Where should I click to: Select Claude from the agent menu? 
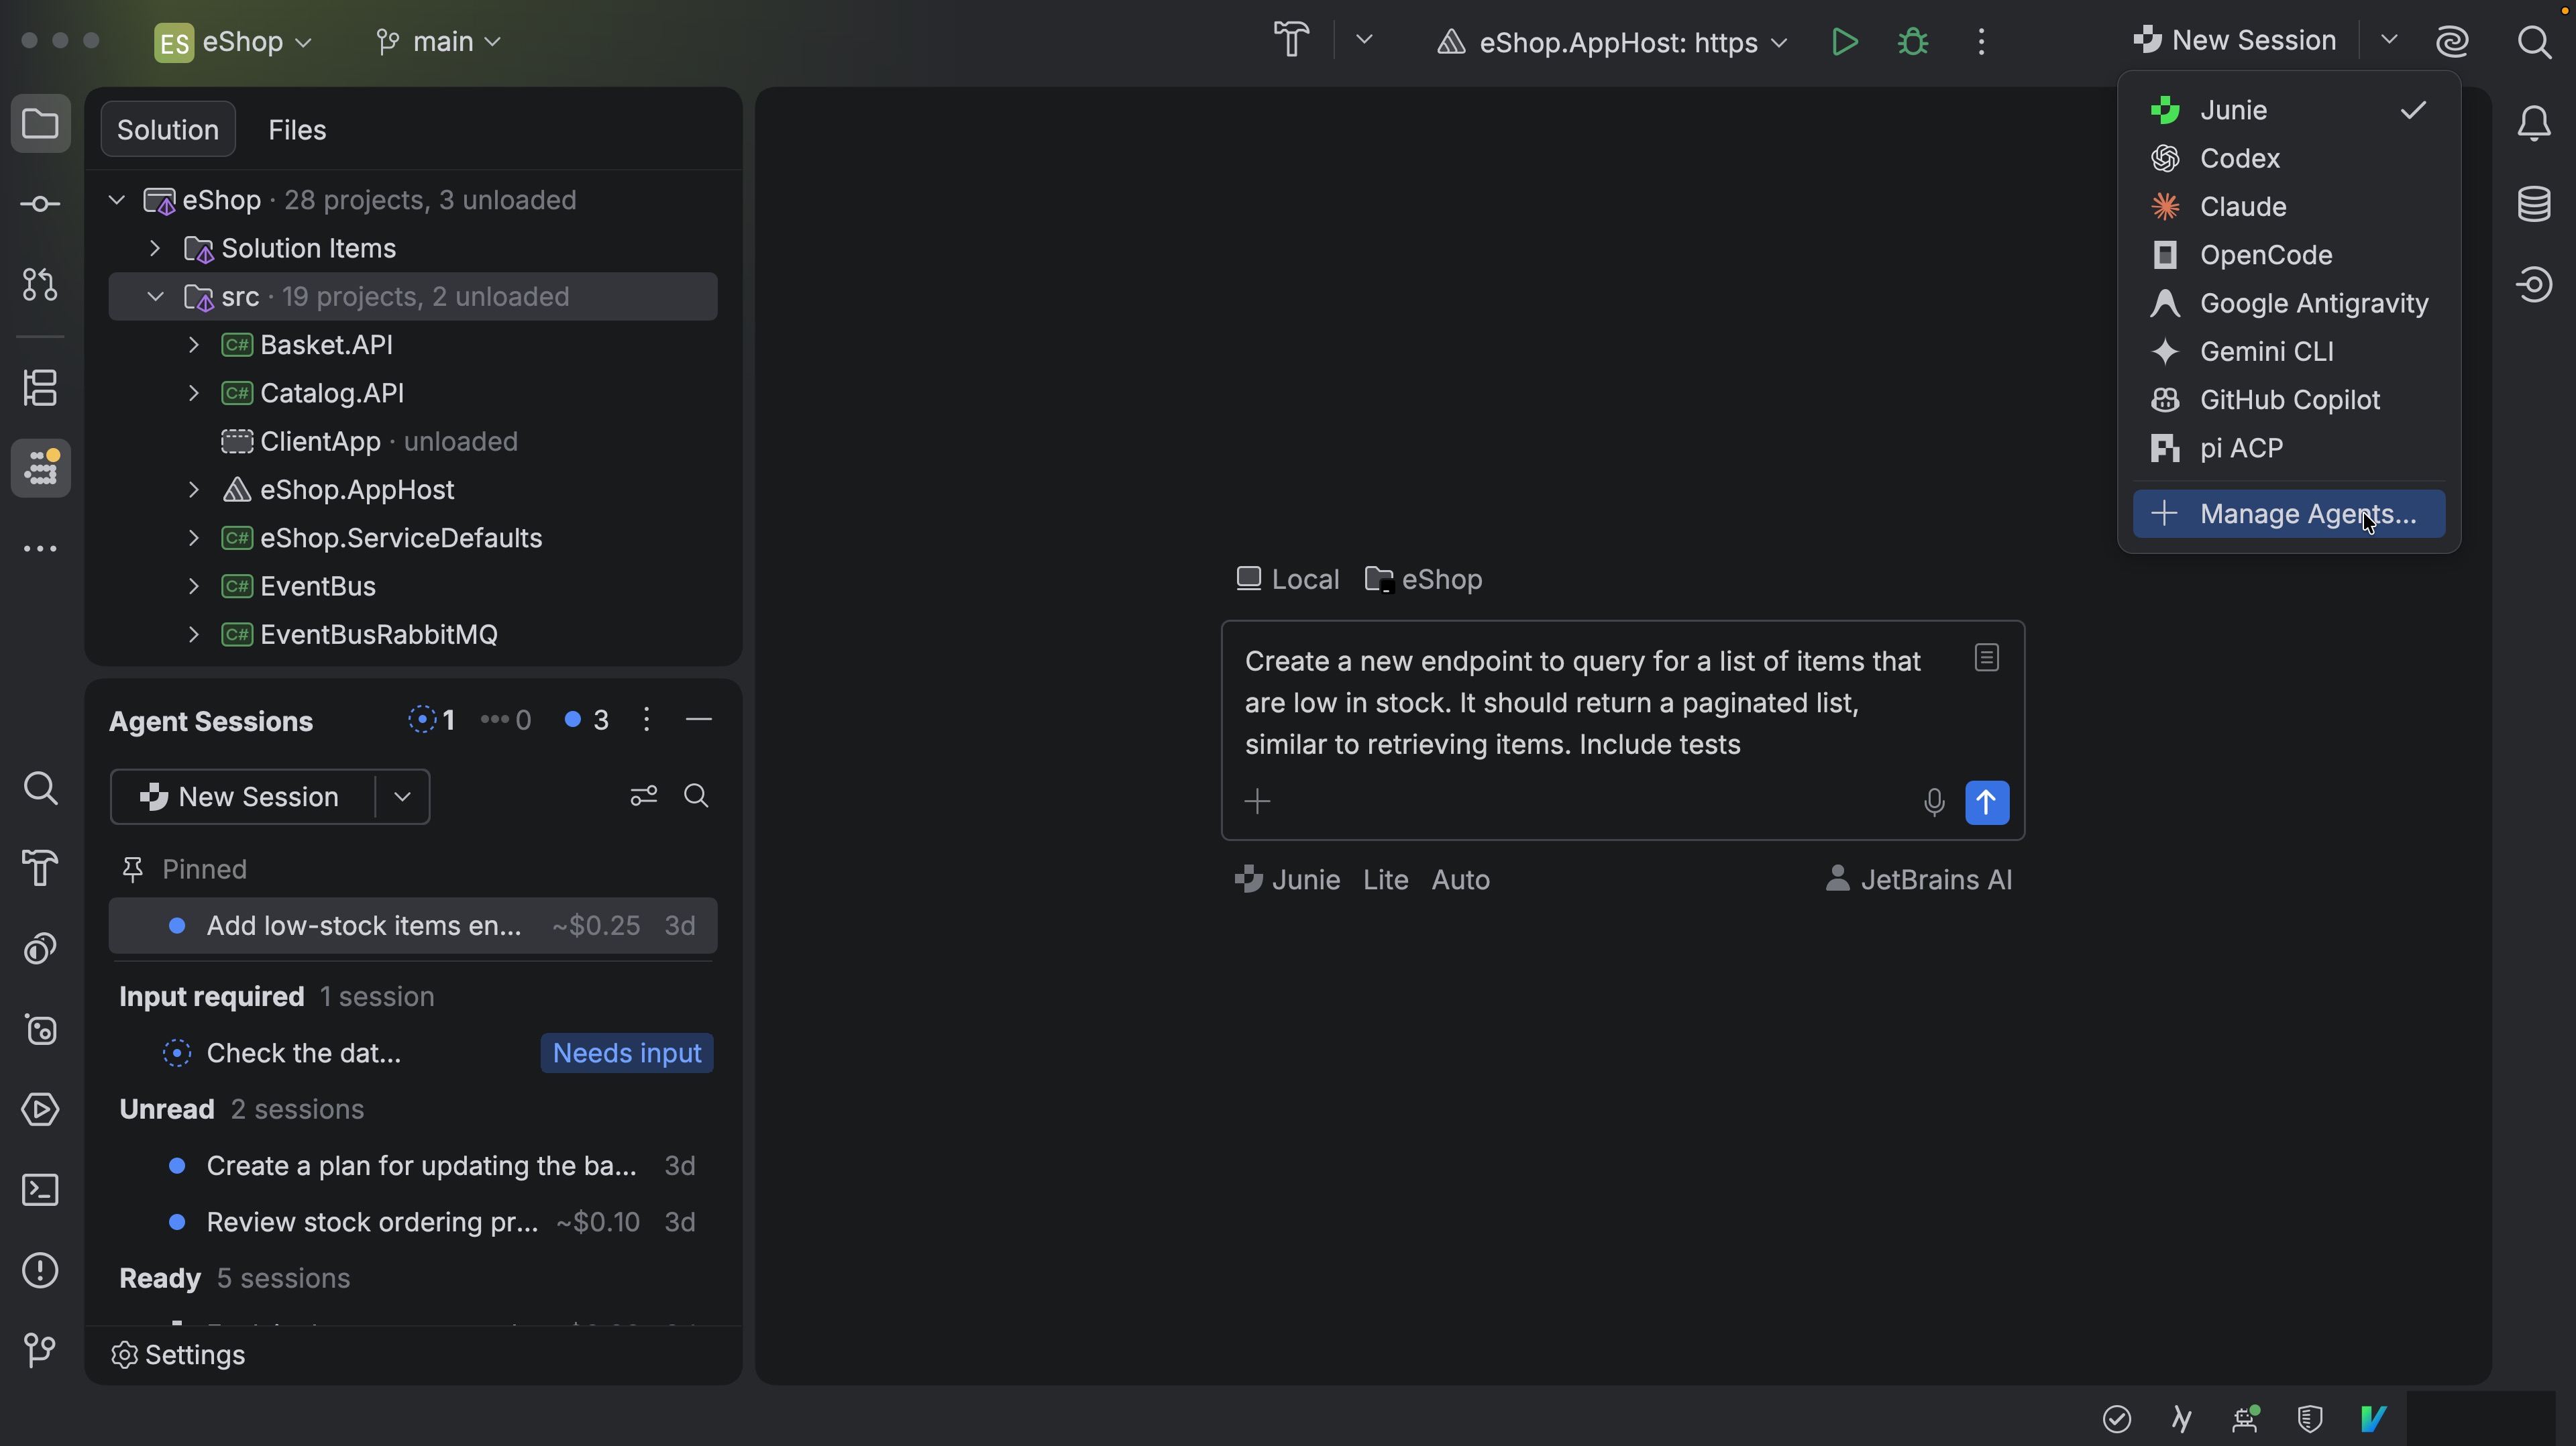click(x=2289, y=207)
